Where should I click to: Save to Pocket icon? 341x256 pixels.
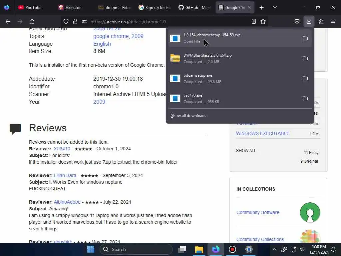(x=297, y=22)
